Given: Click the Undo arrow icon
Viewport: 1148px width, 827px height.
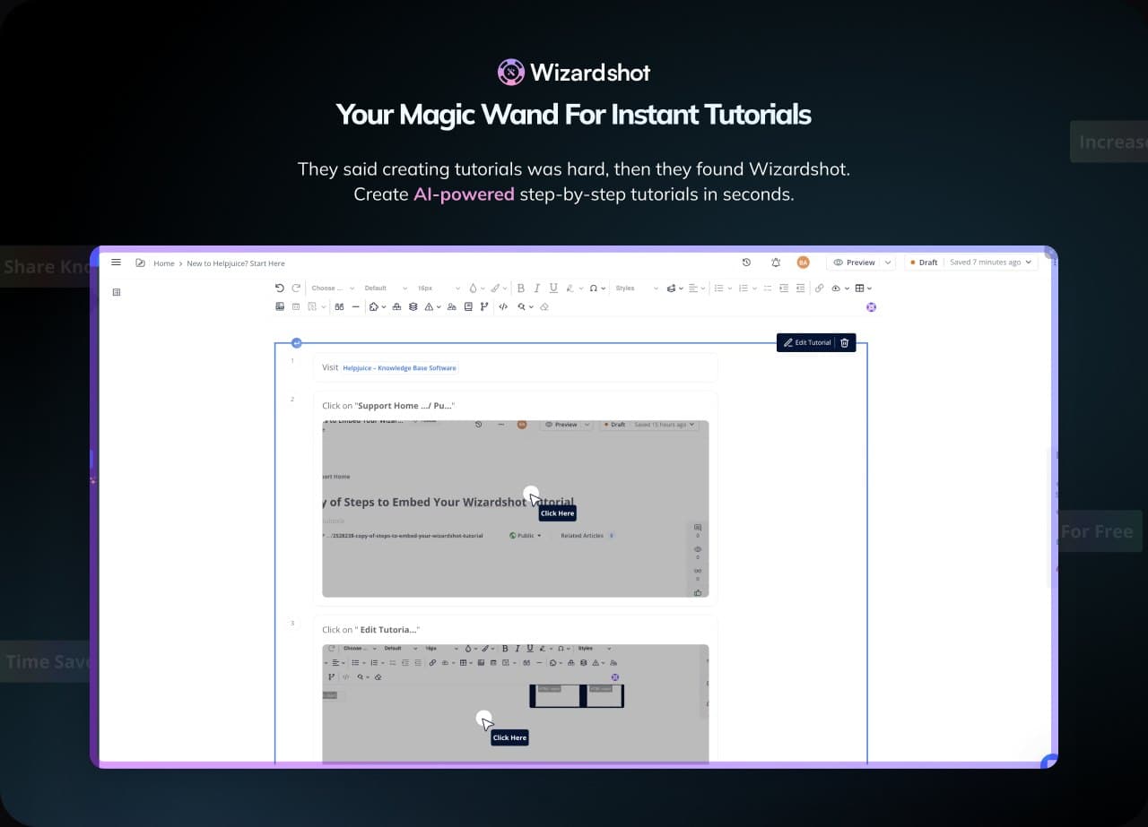Looking at the screenshot, I should (x=280, y=289).
